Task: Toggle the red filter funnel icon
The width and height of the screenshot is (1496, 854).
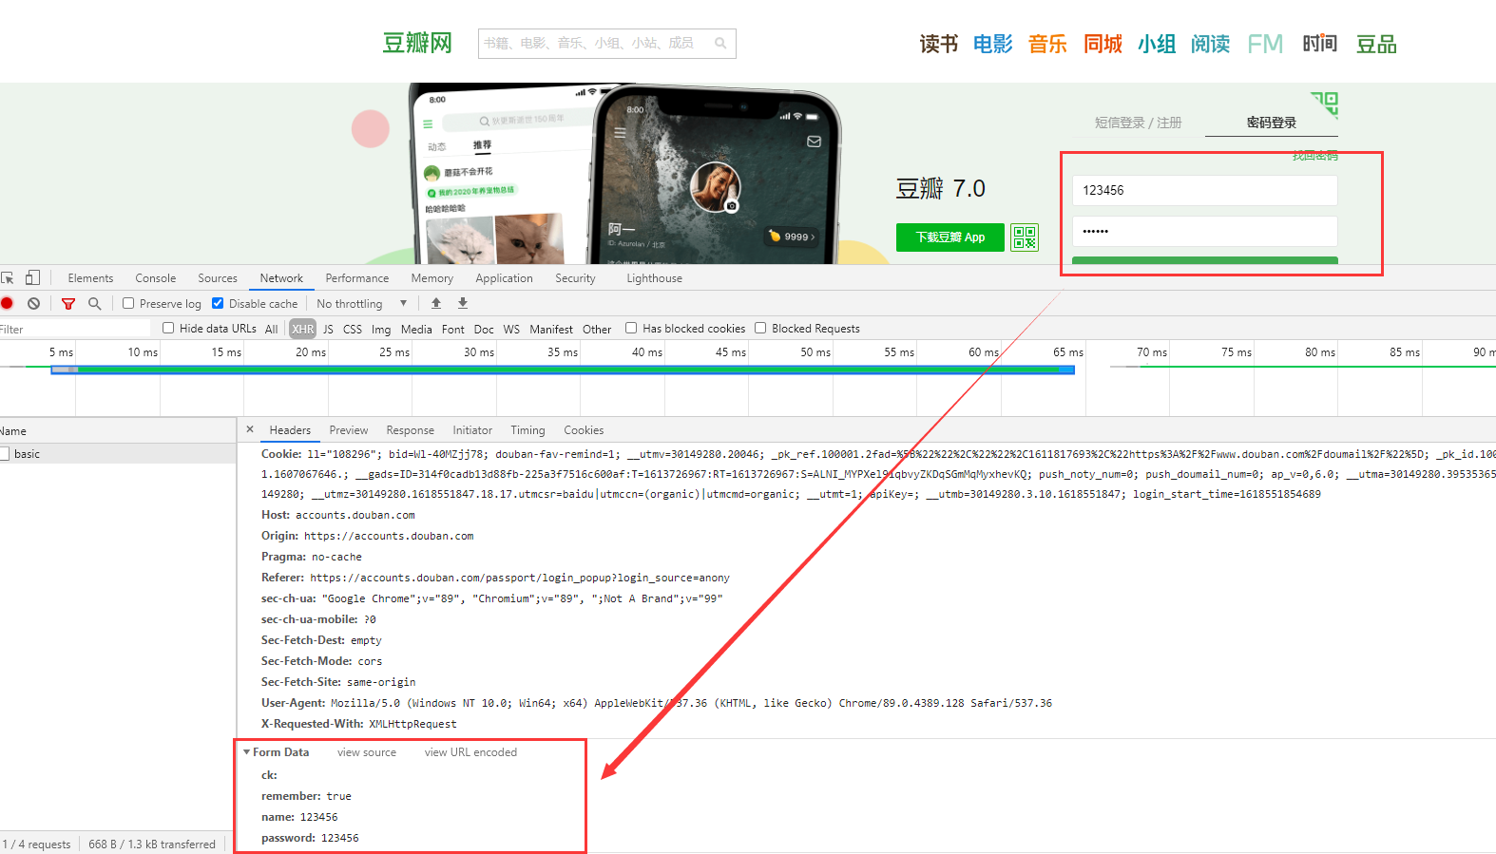Action: click(68, 304)
